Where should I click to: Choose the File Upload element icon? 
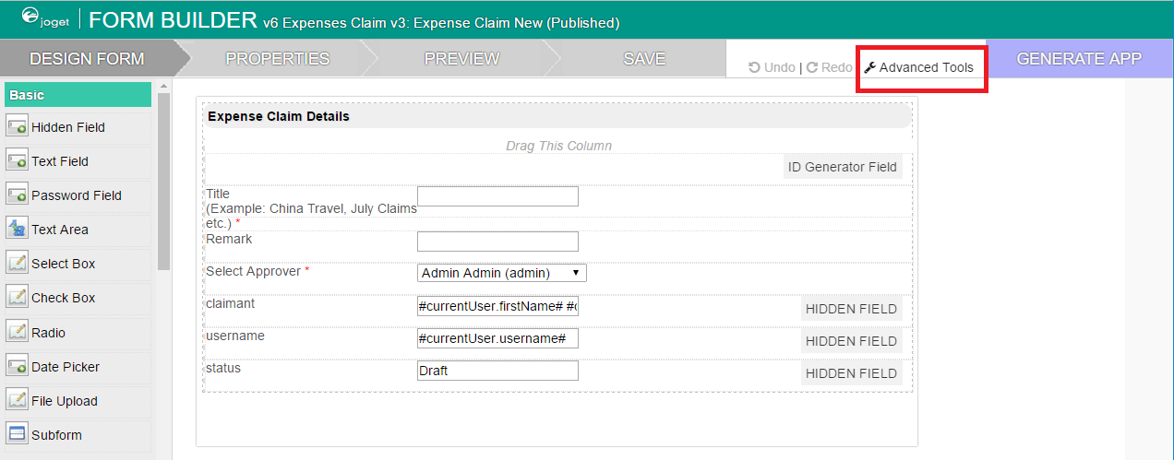tap(17, 401)
